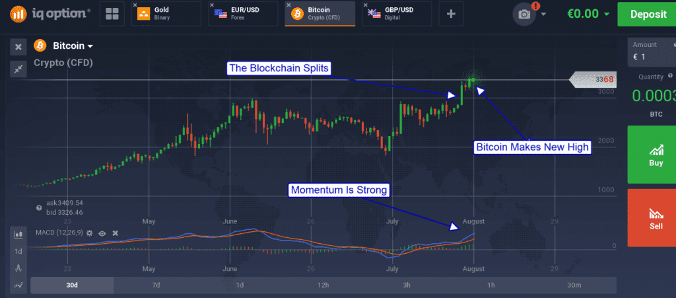Open the candlestick chart type icon
This screenshot has height=298, width=676.
click(x=18, y=235)
